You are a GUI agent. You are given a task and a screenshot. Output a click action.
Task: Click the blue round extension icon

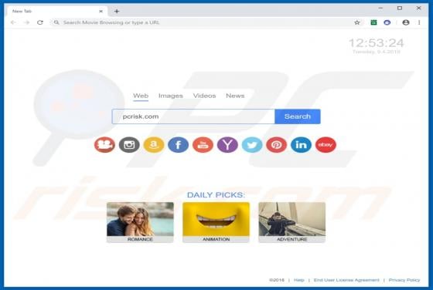(387, 22)
